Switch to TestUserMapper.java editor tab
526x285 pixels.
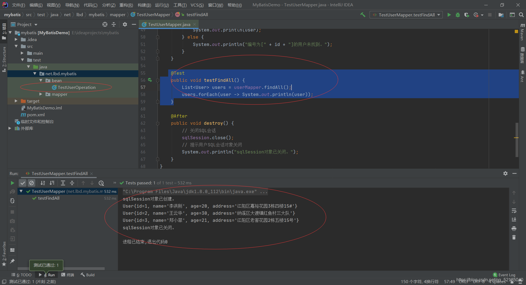tap(169, 24)
